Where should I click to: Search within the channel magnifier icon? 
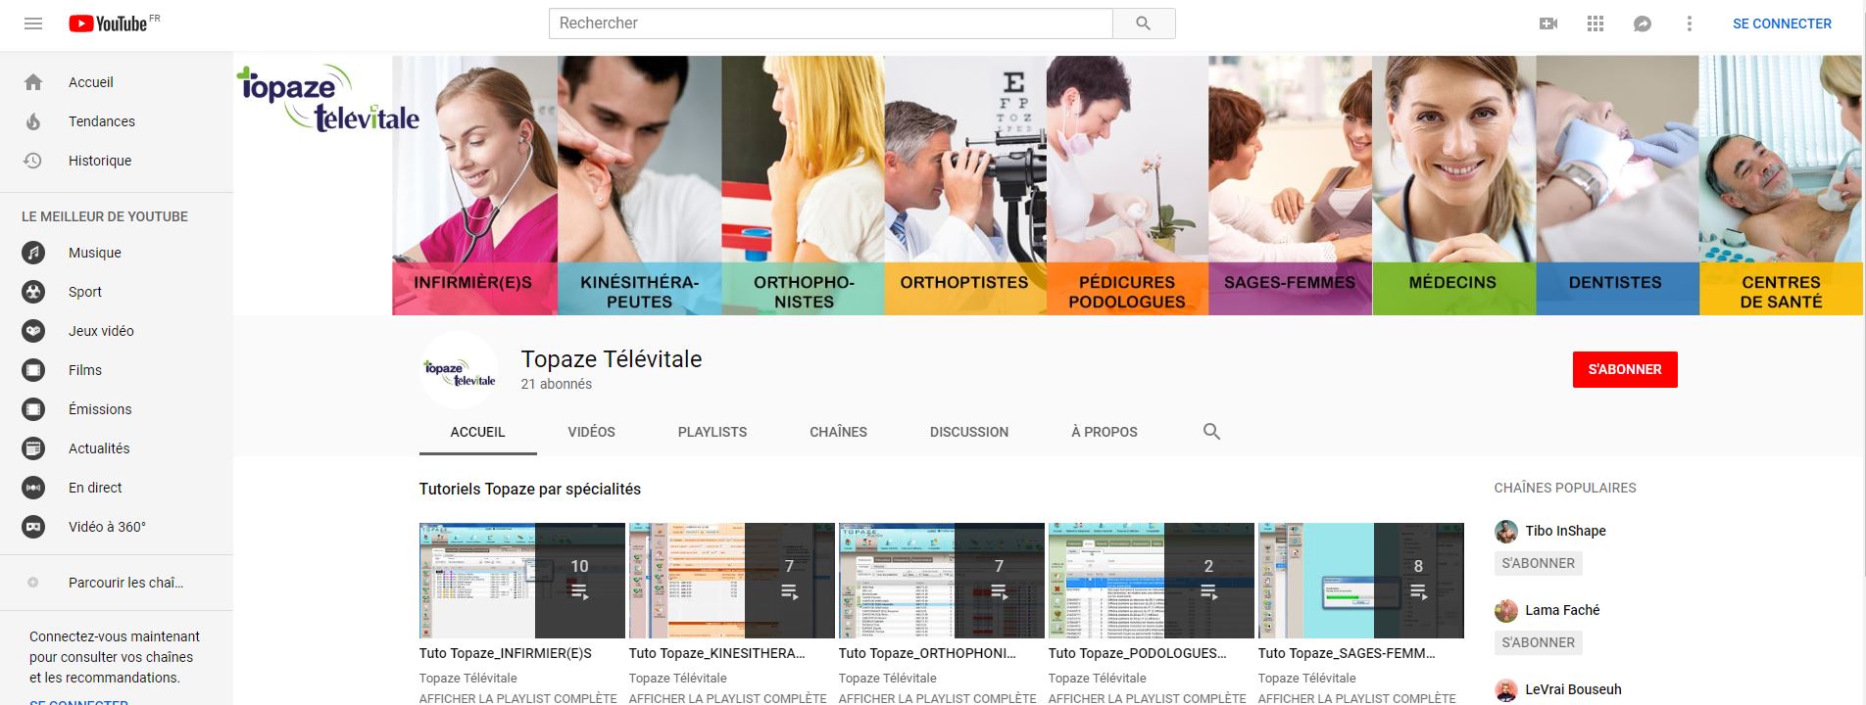point(1211,432)
